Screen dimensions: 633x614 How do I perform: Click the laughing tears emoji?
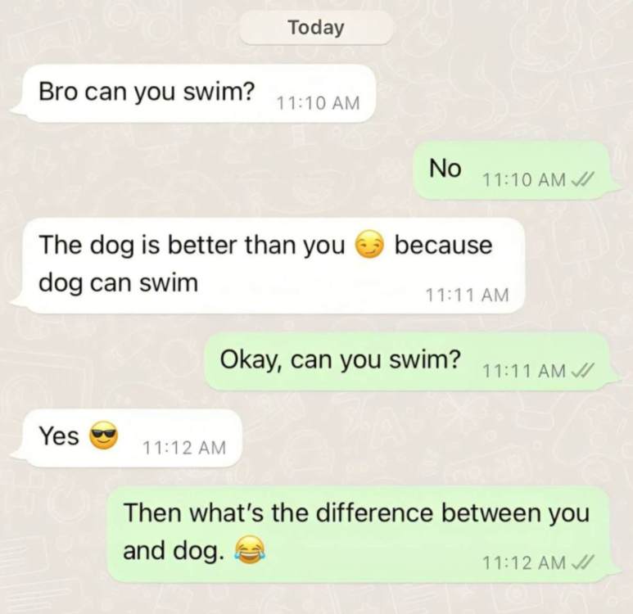click(251, 550)
